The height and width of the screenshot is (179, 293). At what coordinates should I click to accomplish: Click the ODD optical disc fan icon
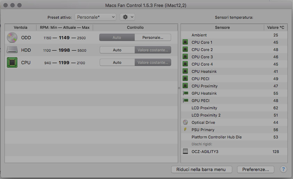pyautogui.click(x=12, y=37)
